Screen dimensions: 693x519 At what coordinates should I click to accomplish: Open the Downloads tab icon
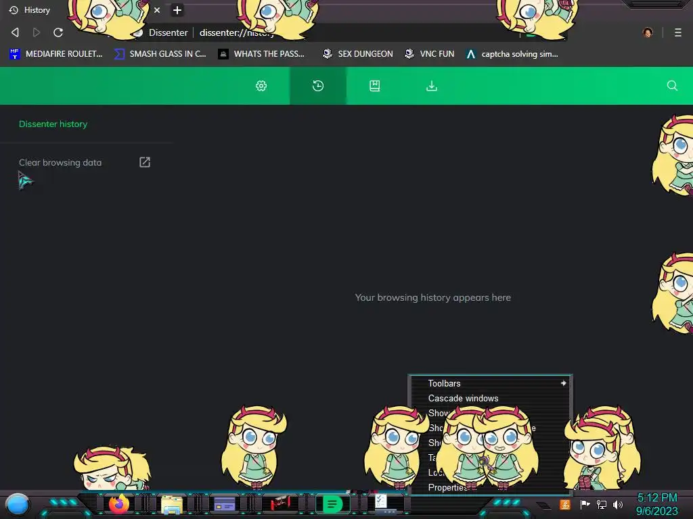431,86
